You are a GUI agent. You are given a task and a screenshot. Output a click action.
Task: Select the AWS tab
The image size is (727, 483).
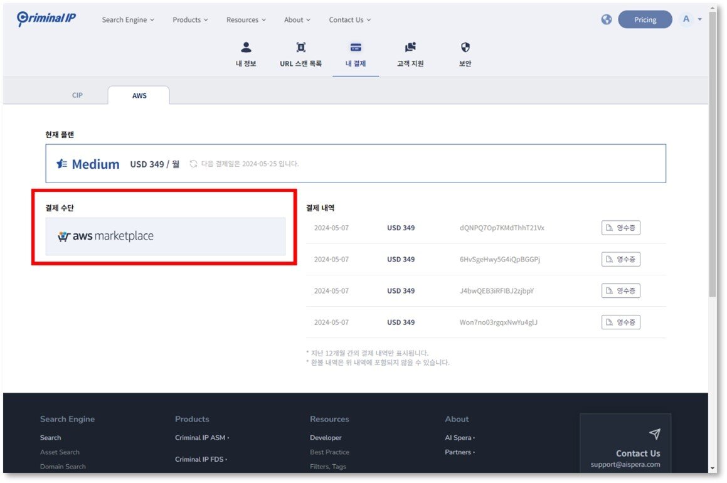point(139,95)
